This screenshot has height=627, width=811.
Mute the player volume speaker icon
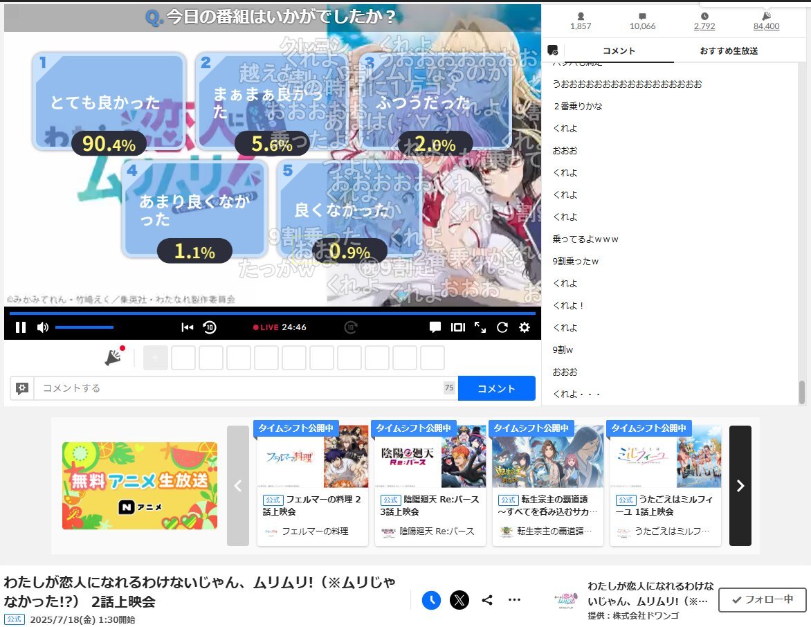[x=43, y=327]
